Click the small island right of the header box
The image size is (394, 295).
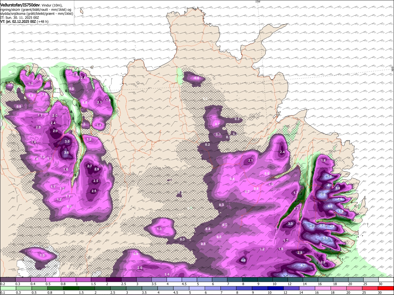82,11
